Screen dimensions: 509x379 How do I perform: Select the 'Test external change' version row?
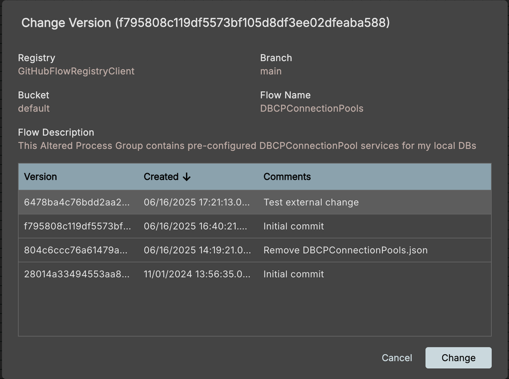311,202
